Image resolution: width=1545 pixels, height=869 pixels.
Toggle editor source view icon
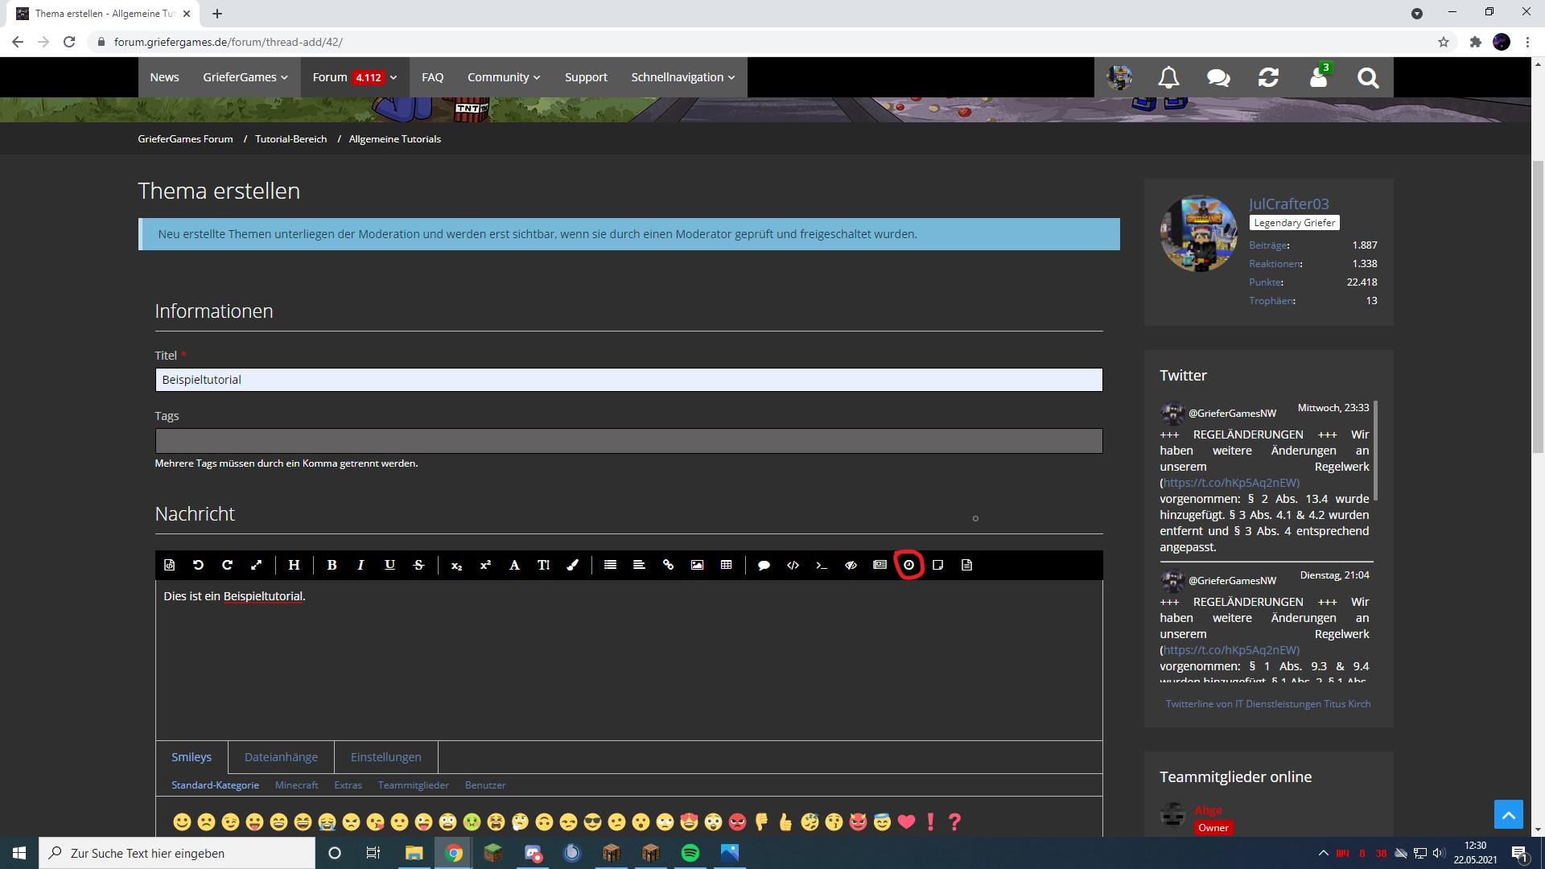click(x=169, y=565)
